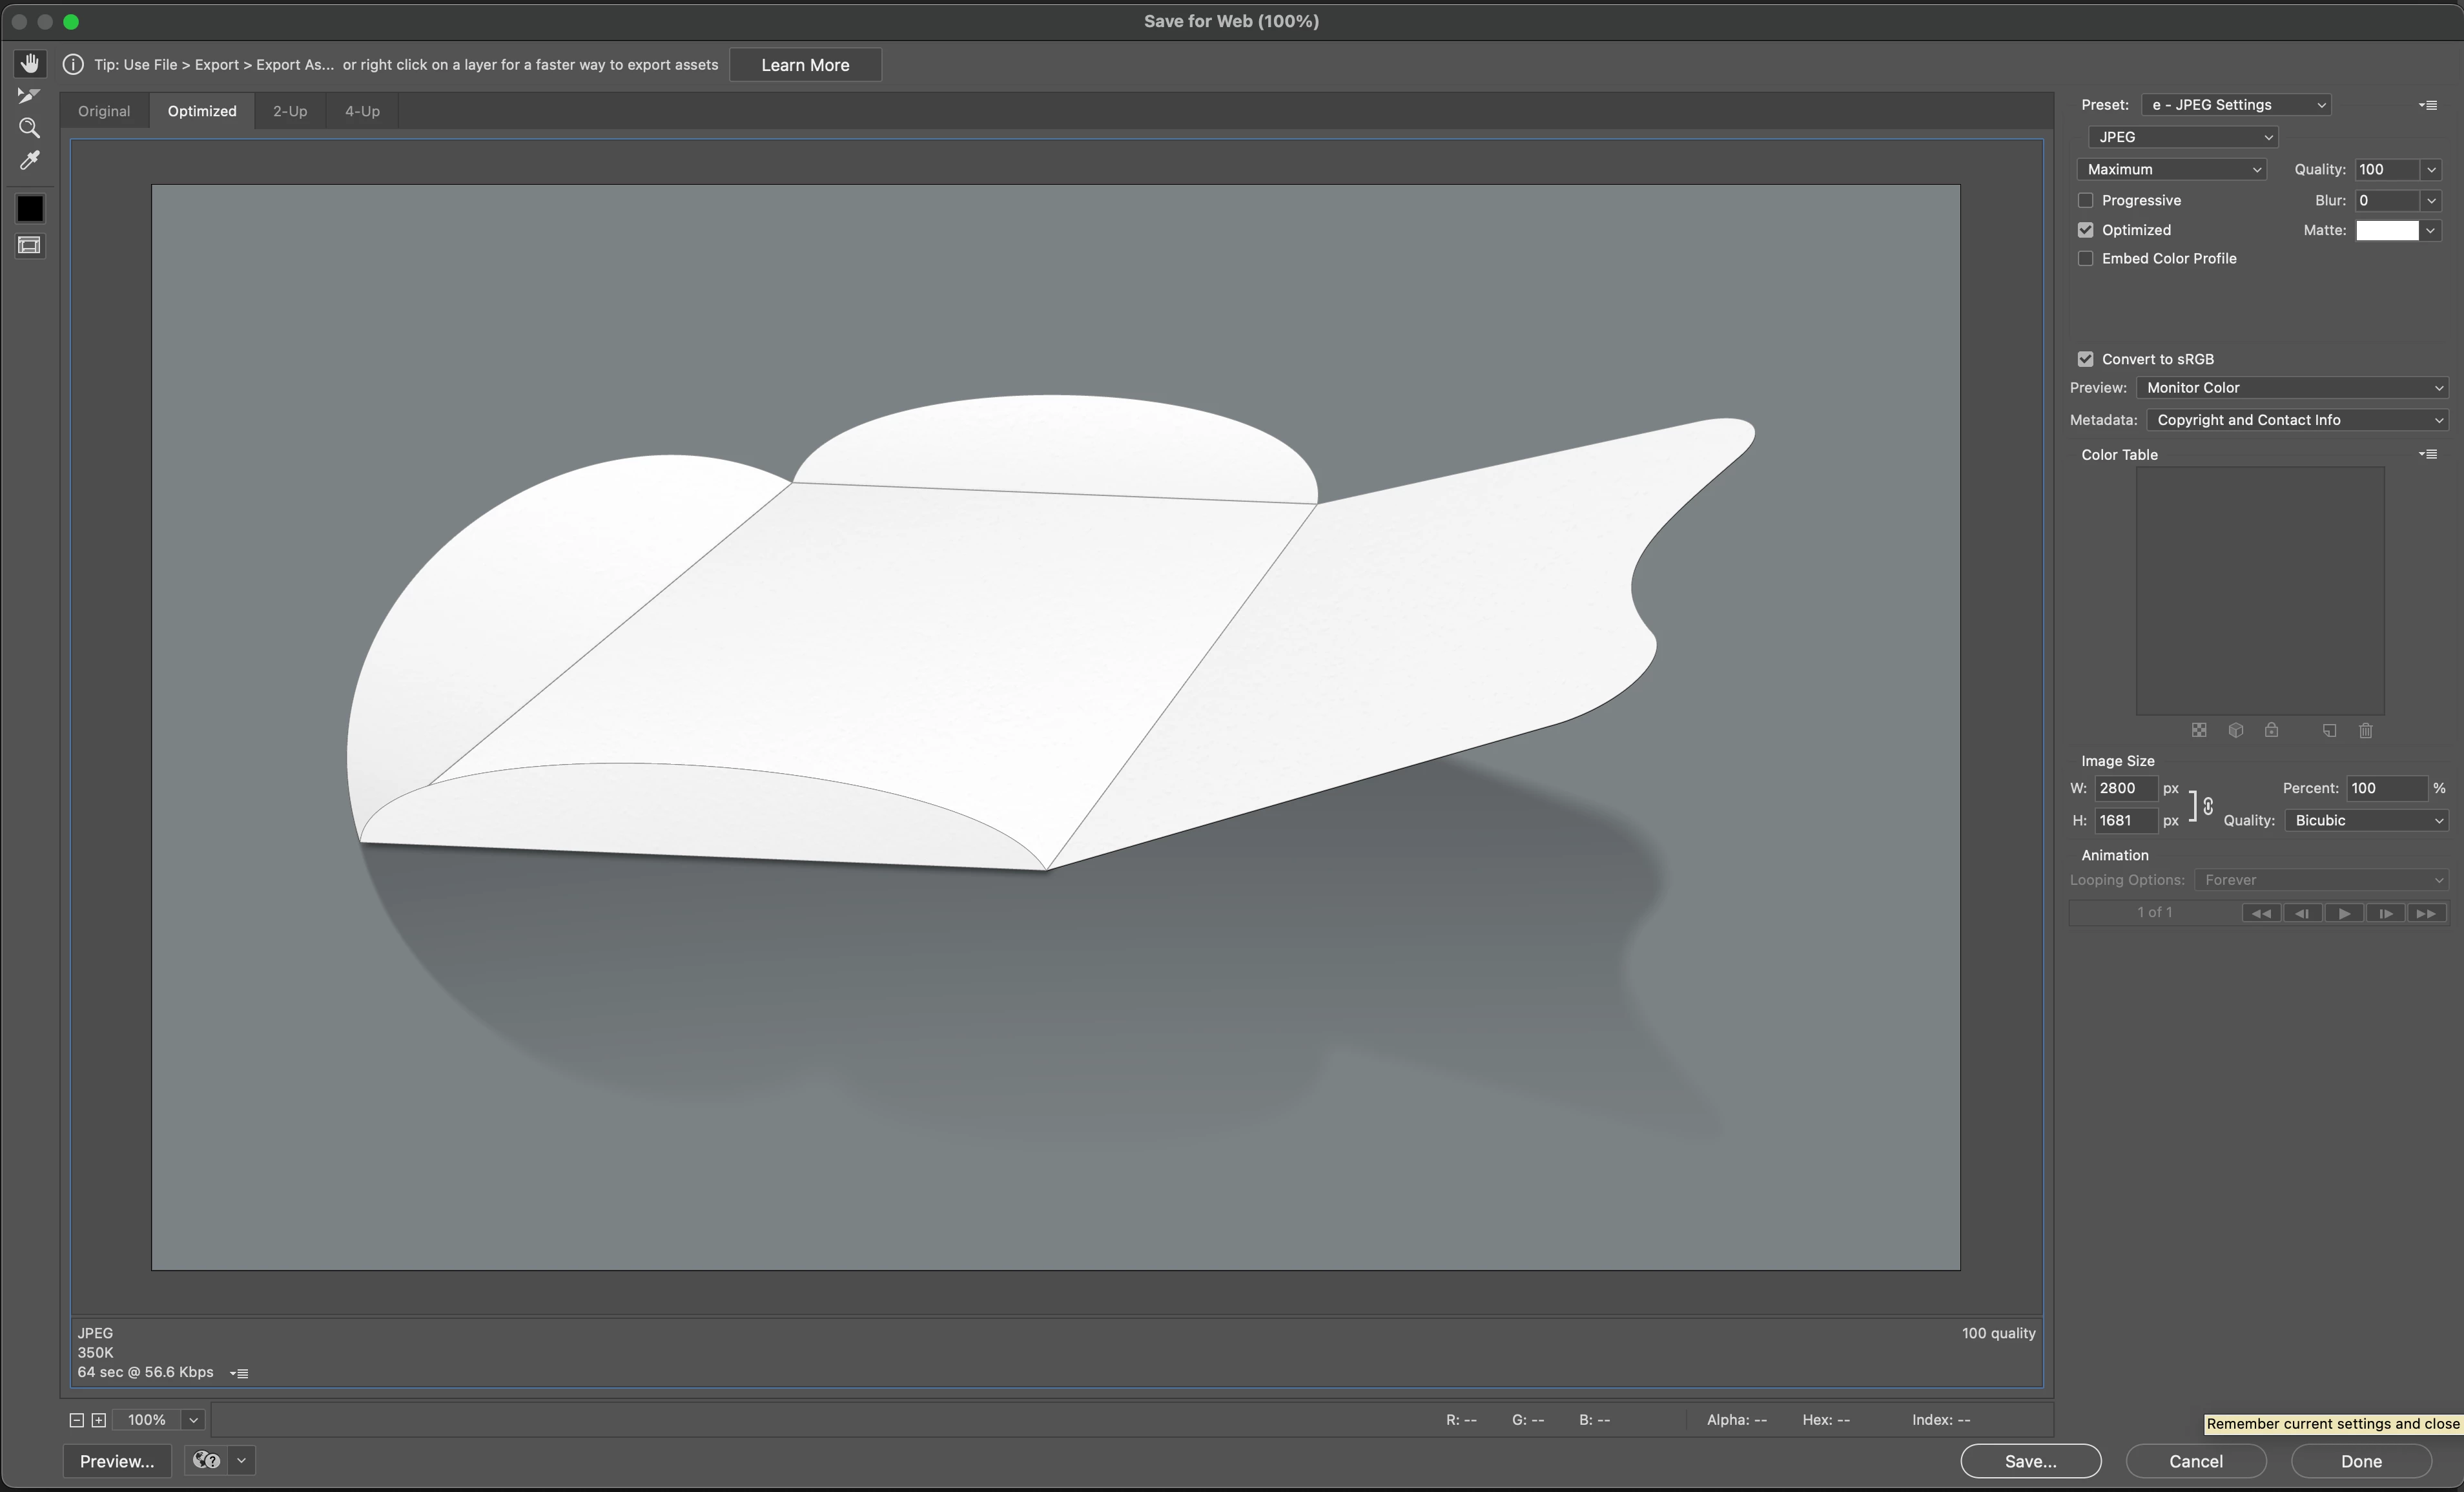Uncheck the Optimized checkbox
2464x1492 pixels.
pyautogui.click(x=2085, y=230)
